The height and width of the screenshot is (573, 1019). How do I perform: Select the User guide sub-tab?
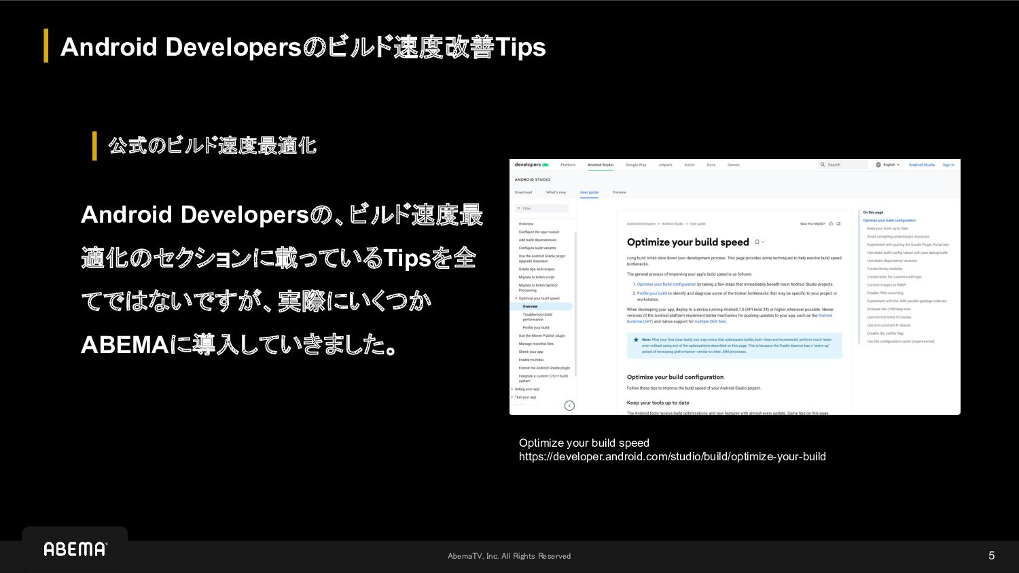pyautogui.click(x=589, y=192)
